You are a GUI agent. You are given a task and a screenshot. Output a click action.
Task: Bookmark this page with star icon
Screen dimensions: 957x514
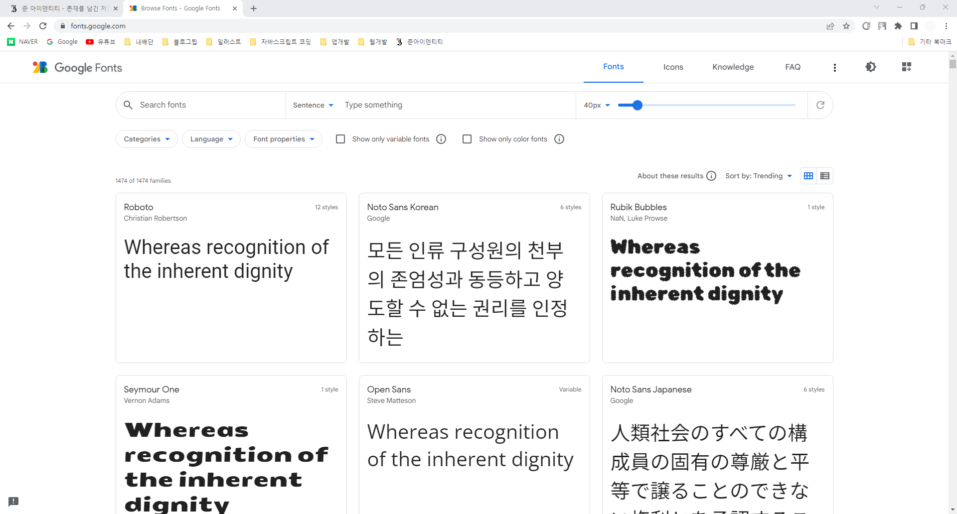click(x=846, y=26)
